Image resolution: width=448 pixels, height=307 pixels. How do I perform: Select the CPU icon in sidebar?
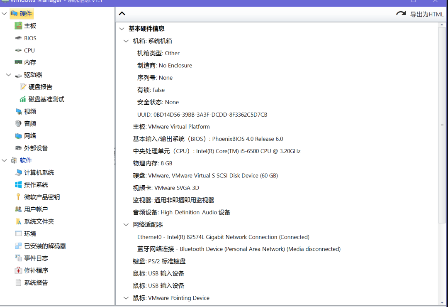click(x=18, y=50)
